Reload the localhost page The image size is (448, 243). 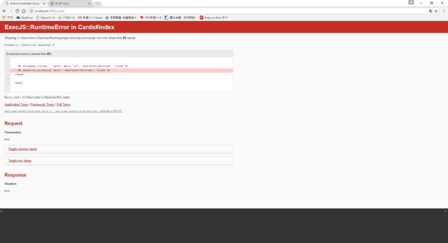pos(17,11)
